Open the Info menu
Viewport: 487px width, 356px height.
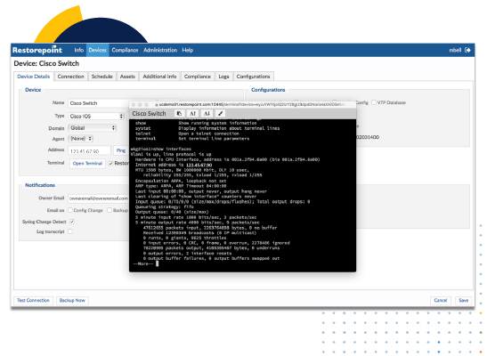(79, 50)
